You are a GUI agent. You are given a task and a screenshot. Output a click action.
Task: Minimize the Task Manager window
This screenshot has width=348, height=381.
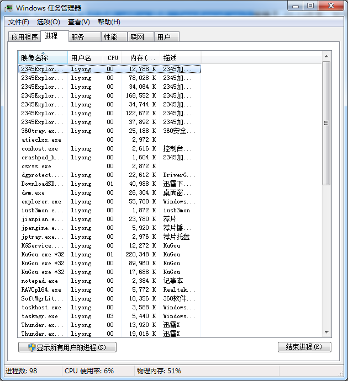tap(296, 6)
